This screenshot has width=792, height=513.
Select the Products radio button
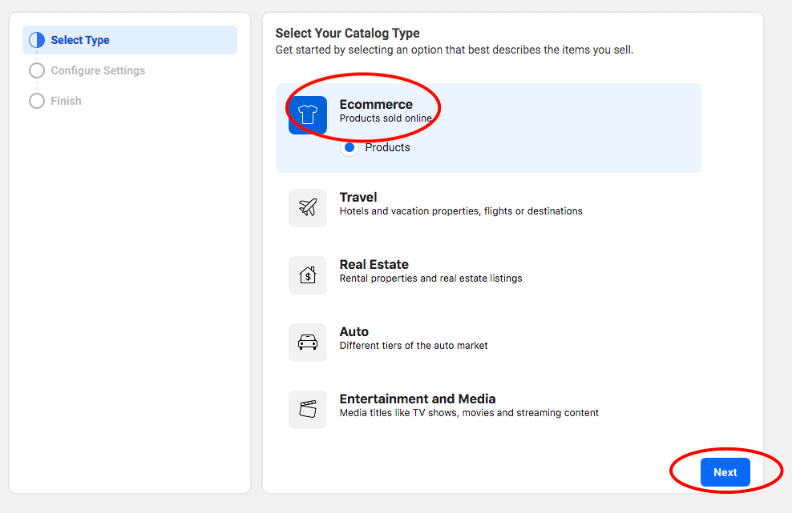click(x=350, y=147)
